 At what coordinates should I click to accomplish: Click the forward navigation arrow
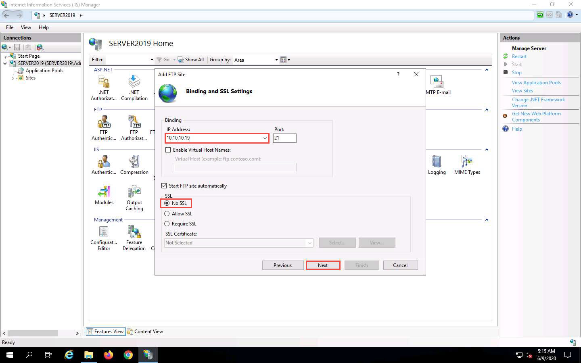point(19,15)
